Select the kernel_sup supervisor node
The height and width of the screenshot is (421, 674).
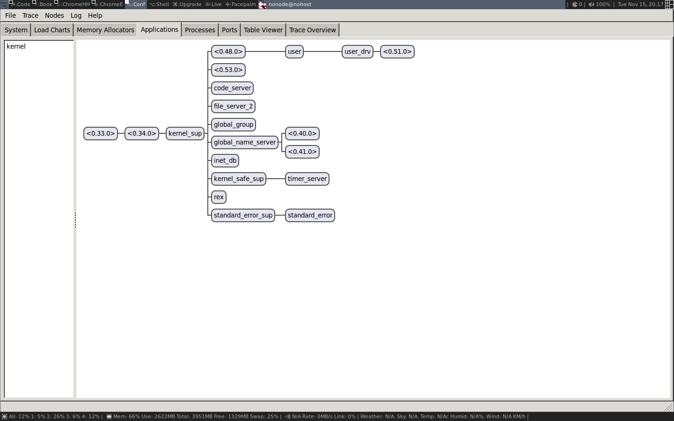185,133
